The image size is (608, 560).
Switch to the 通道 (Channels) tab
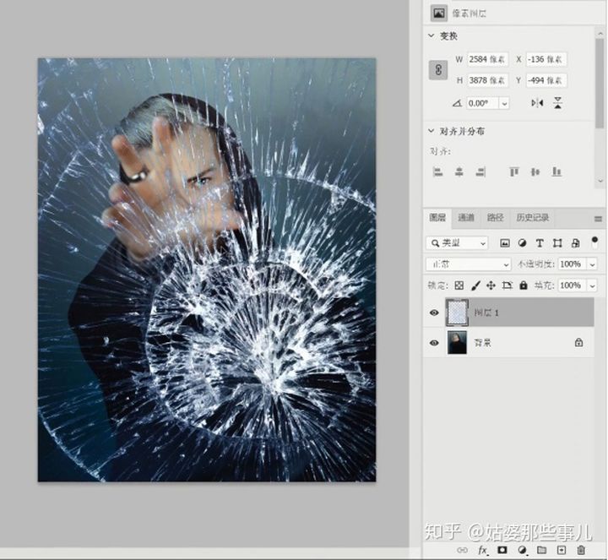point(466,218)
